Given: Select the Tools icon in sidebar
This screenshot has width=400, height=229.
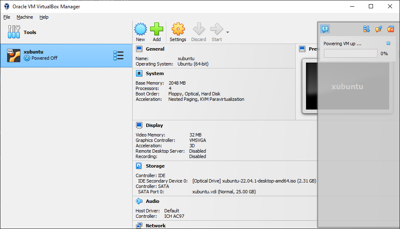Looking at the screenshot, I should click(x=14, y=32).
